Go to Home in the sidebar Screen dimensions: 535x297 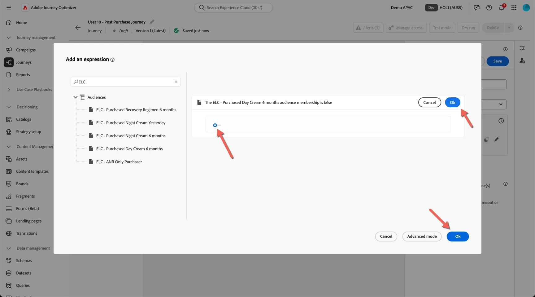point(21,23)
